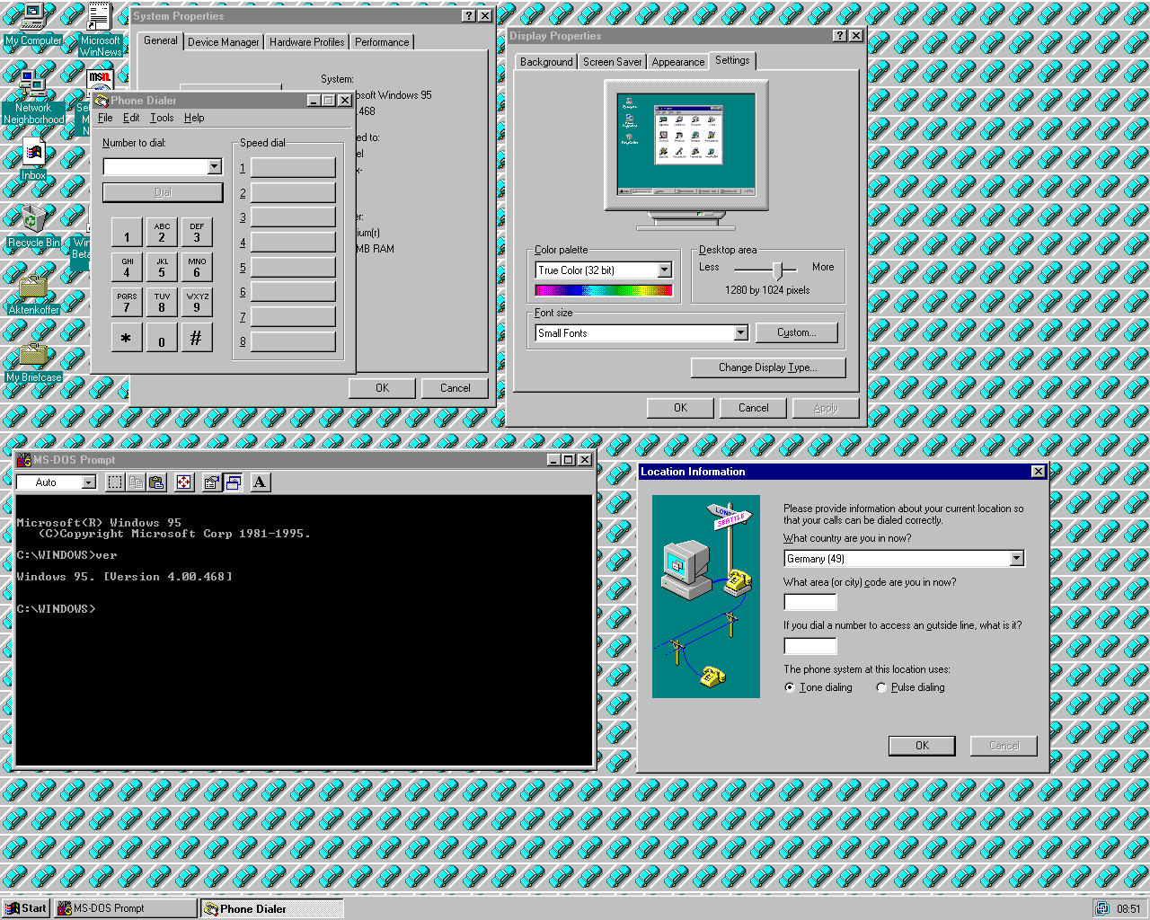Click the Display Properties help question-mark button
The width and height of the screenshot is (1150, 920).
coord(839,36)
